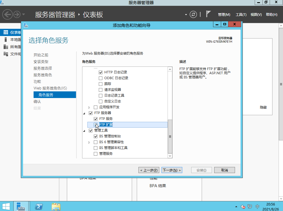Check IIS 6 管理兼容性 checkbox
The height and width of the screenshot is (211, 283).
pyautogui.click(x=96, y=142)
